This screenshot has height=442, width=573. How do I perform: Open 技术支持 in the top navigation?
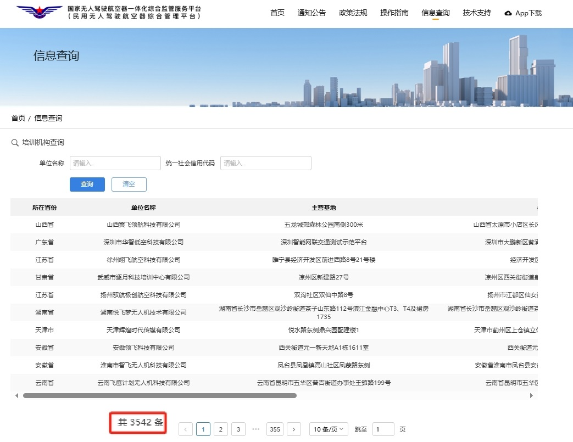coord(476,13)
